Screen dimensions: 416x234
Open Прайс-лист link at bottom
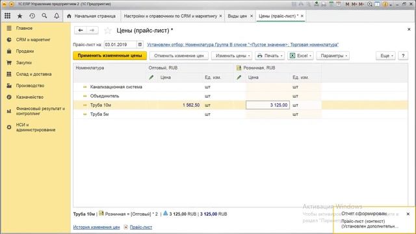[141, 227]
